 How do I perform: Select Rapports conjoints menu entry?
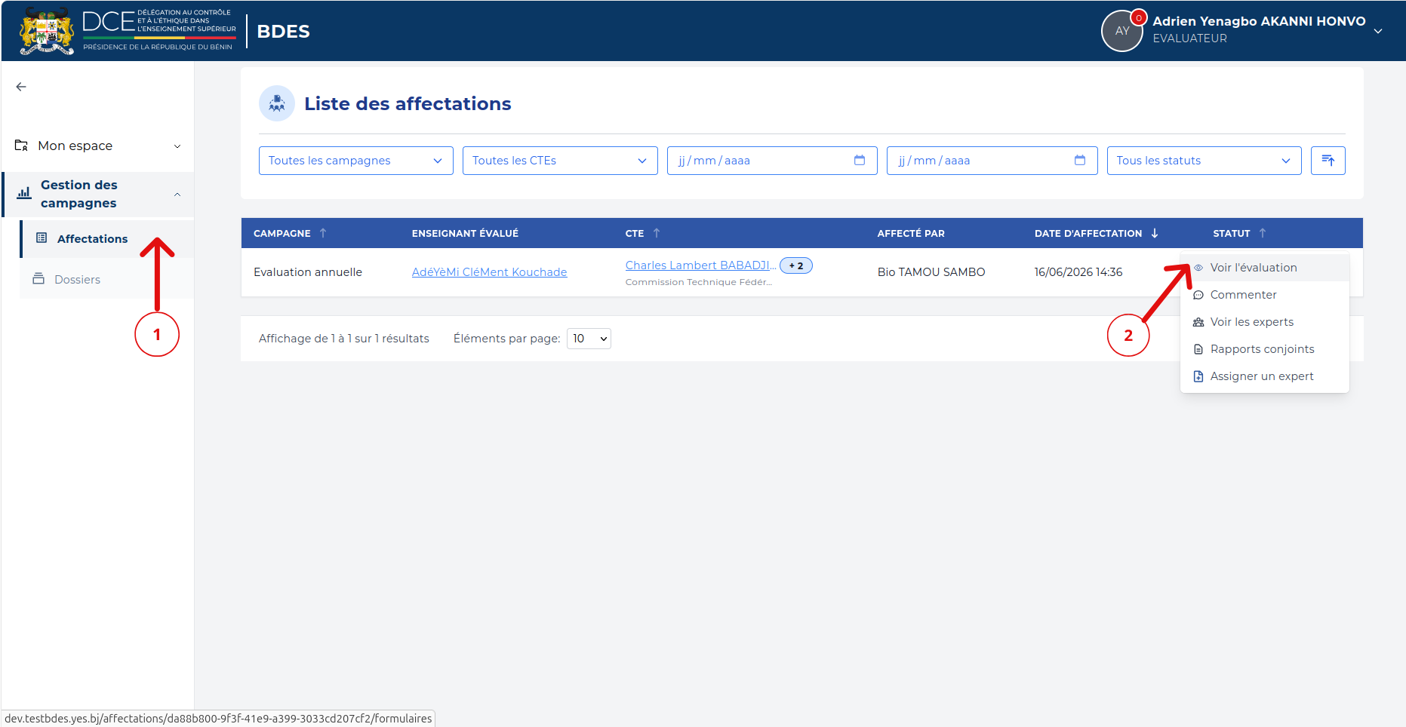click(x=1265, y=349)
